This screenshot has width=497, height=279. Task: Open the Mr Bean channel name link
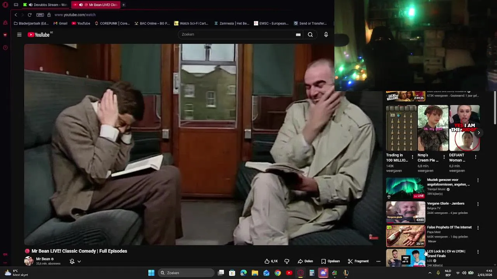click(x=43, y=259)
